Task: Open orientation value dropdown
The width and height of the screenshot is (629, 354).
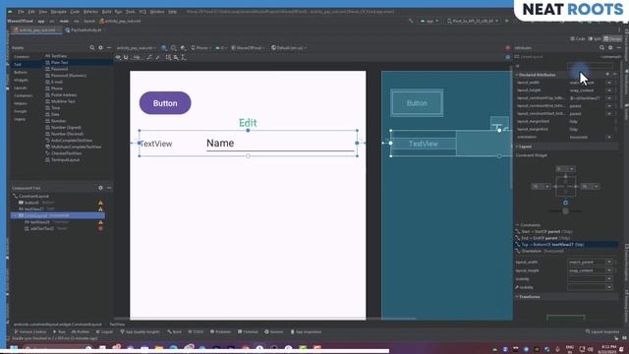Action: click(x=609, y=137)
